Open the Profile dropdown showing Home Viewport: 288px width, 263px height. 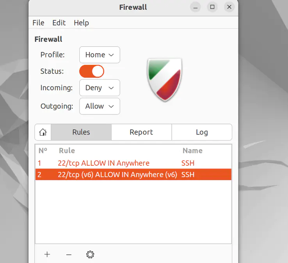click(x=100, y=55)
